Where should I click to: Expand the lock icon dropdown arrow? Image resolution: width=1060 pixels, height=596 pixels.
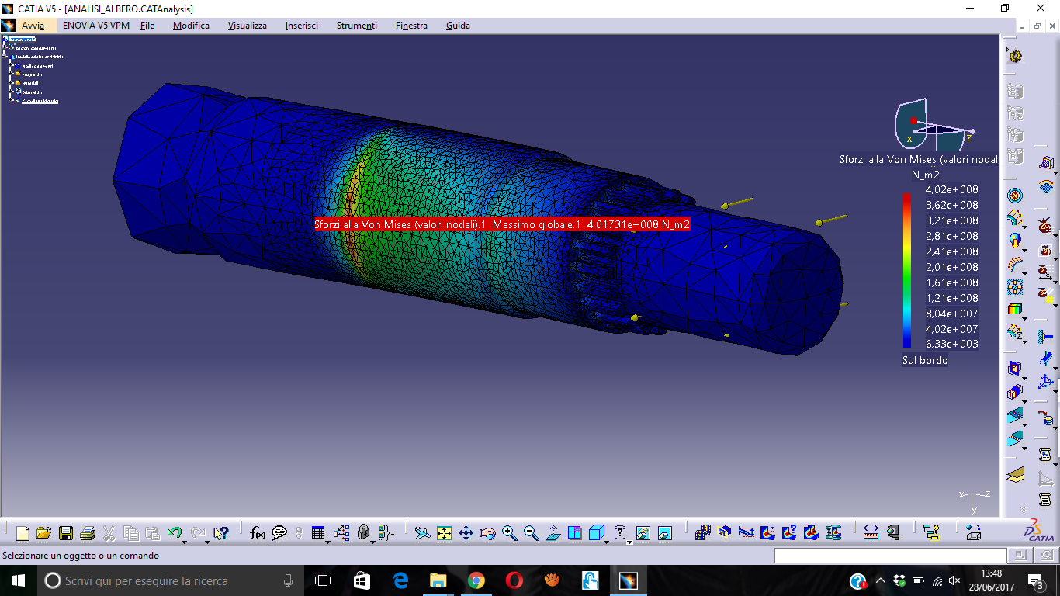point(372,541)
